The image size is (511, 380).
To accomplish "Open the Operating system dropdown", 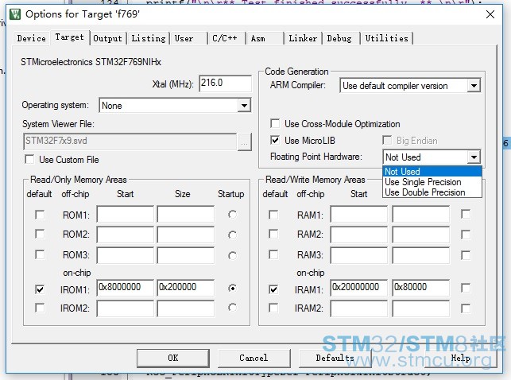I will pos(175,105).
